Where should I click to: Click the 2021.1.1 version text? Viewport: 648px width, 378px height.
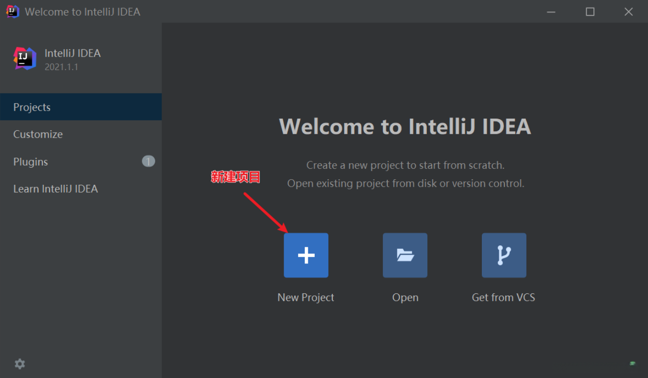tap(61, 67)
